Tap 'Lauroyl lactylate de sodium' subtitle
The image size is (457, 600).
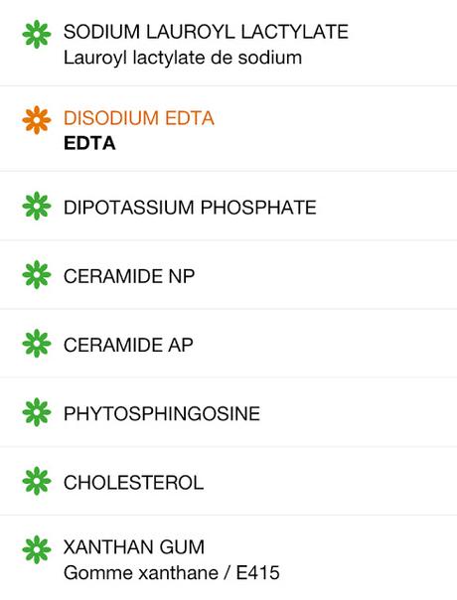(183, 58)
